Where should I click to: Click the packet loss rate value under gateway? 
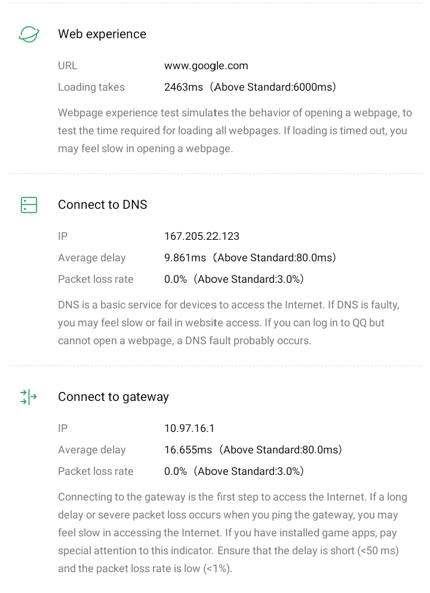point(234,472)
